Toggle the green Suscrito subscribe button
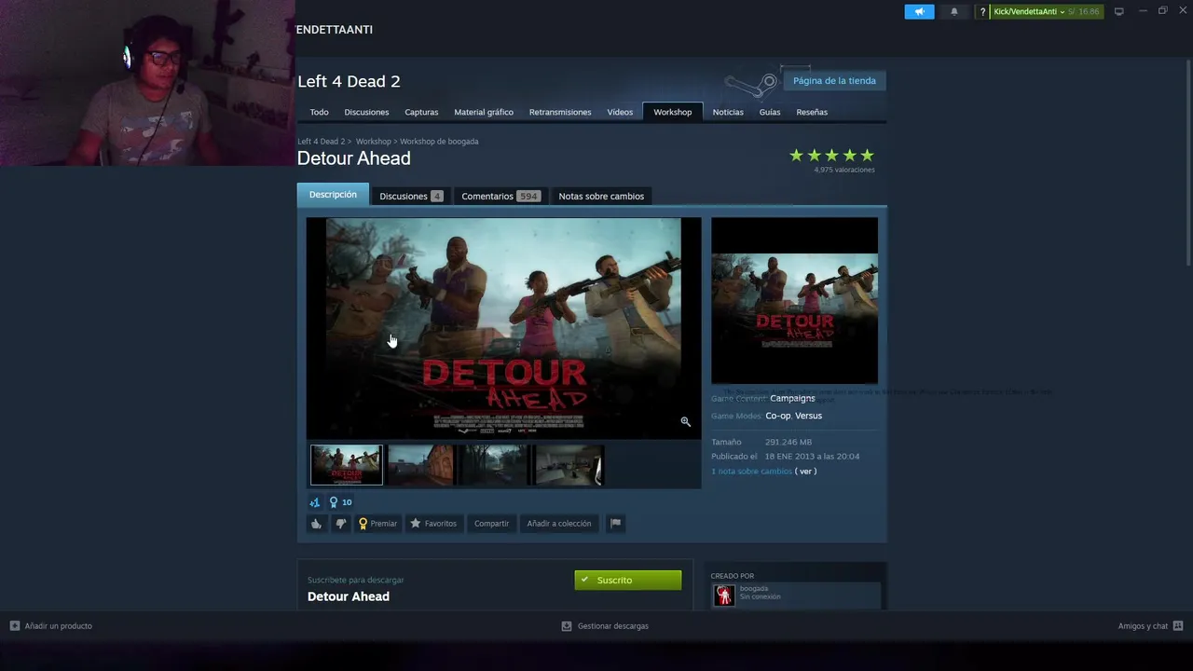The height and width of the screenshot is (671, 1193). [627, 580]
